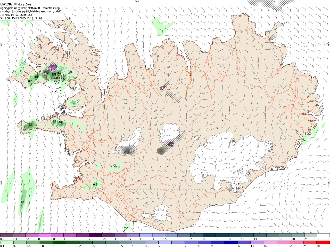Click the 0.3 value on the purple patch over Hofsjökull

(x=172, y=145)
